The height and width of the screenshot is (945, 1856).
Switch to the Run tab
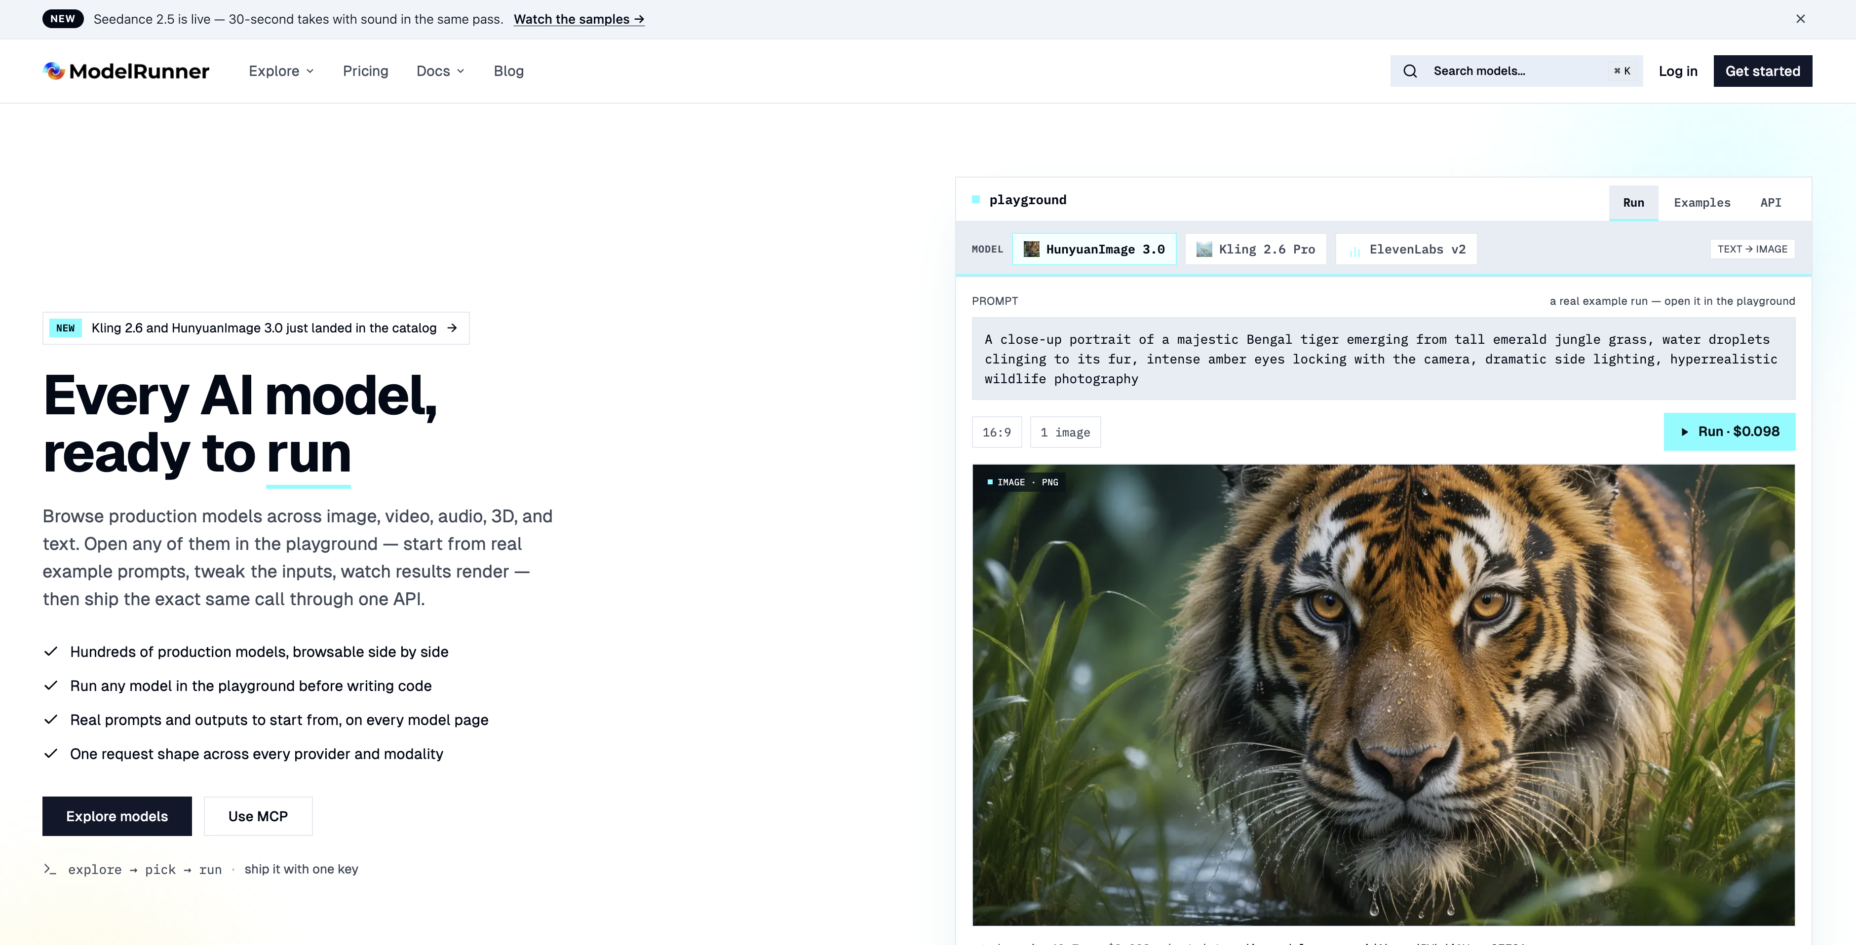(x=1633, y=203)
